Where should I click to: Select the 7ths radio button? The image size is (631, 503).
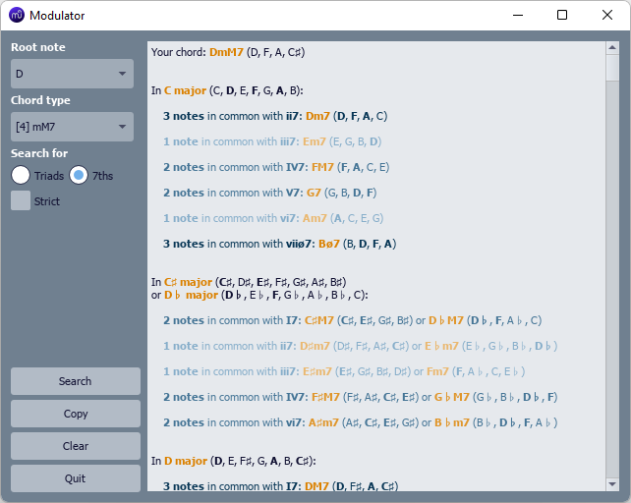pos(79,176)
